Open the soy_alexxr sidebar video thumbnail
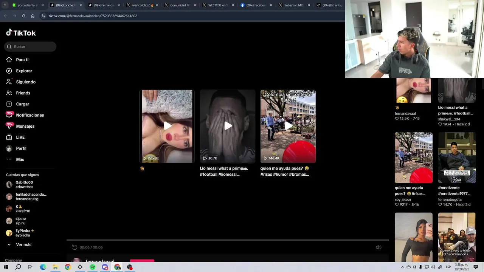484x272 pixels. point(414,158)
